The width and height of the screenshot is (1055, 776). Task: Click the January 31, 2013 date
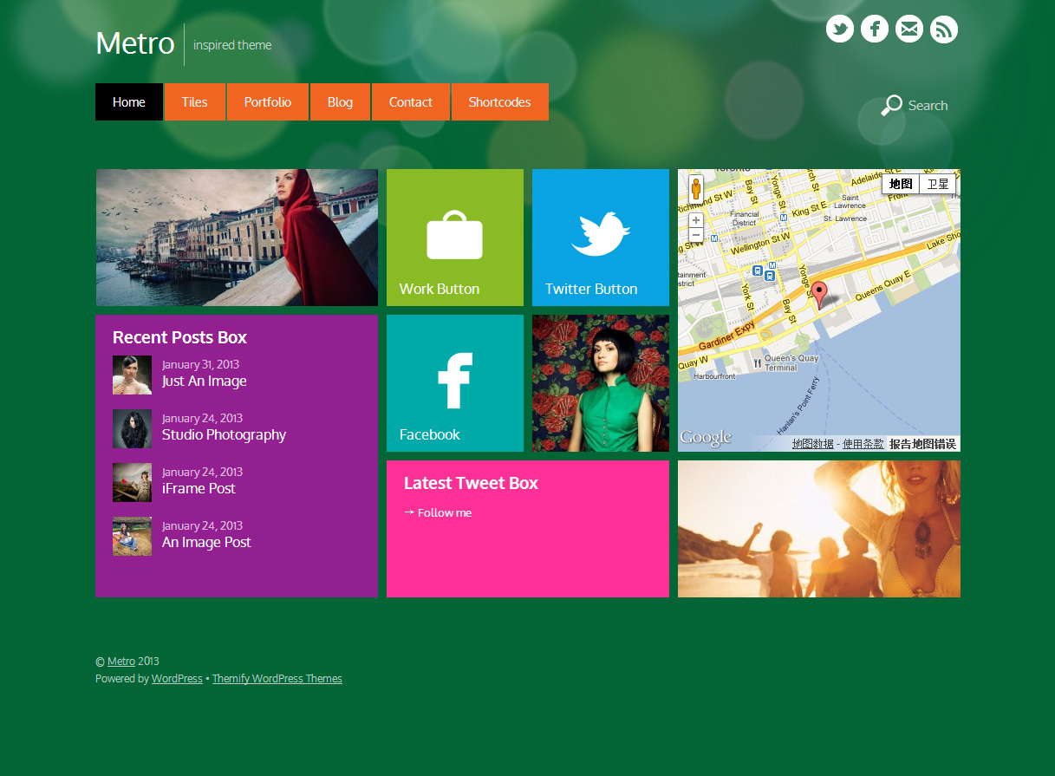200,365
